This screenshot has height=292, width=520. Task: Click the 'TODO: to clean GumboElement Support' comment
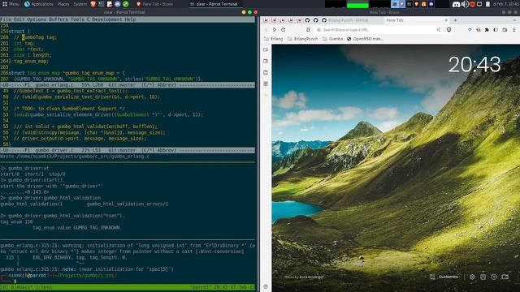(69, 109)
